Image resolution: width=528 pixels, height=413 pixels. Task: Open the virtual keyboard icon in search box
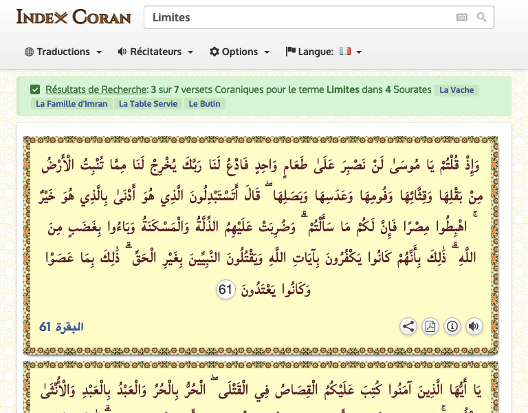pos(461,17)
